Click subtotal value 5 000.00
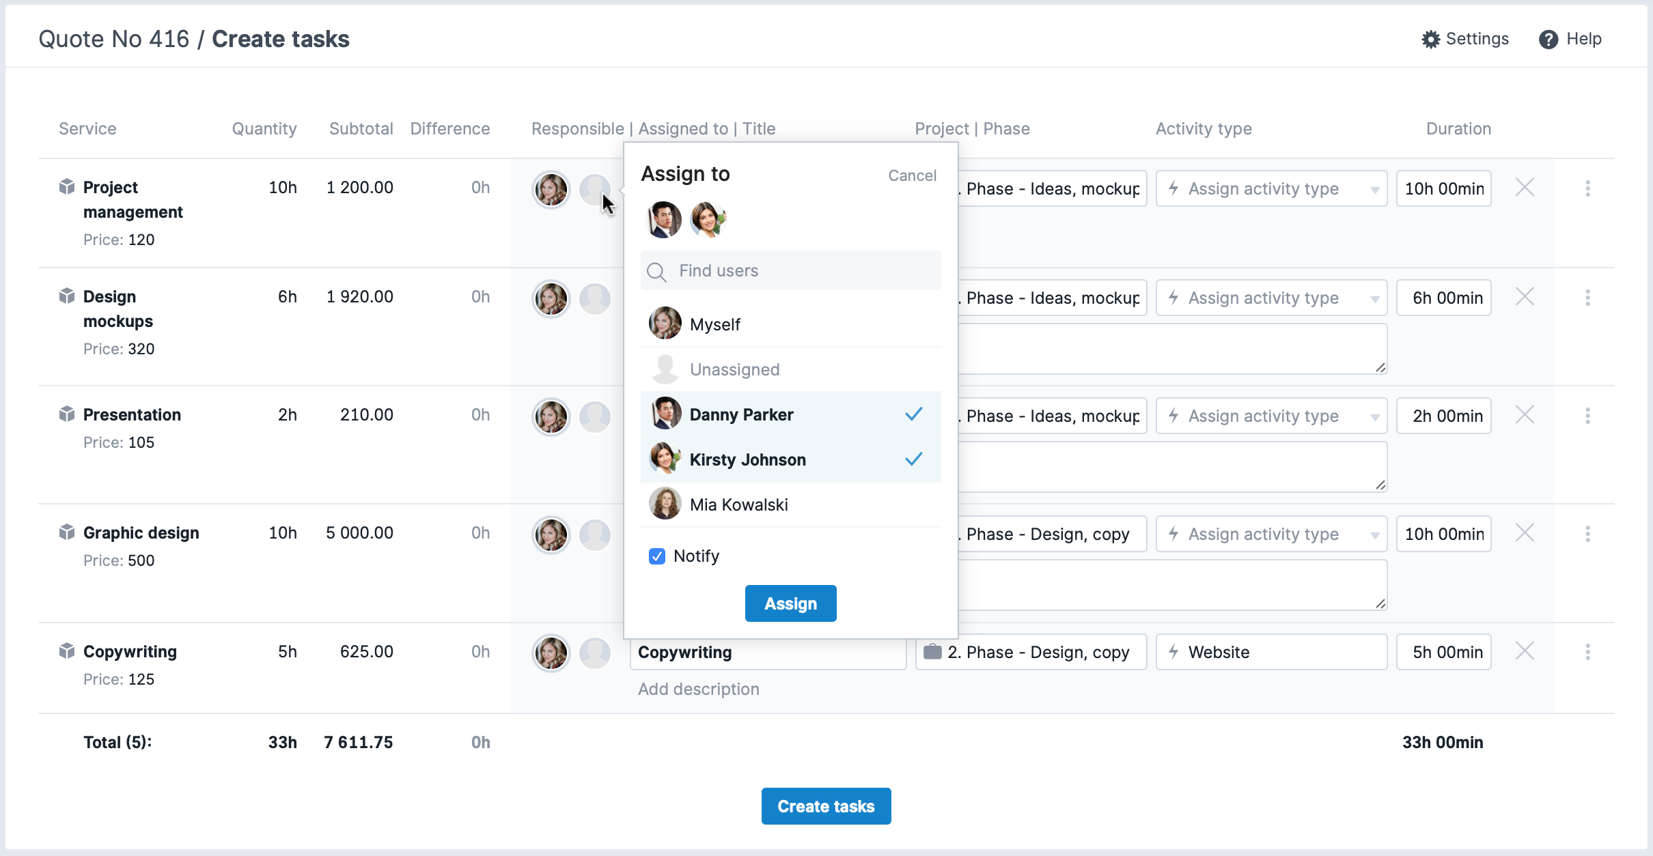The width and height of the screenshot is (1653, 856). click(x=359, y=532)
